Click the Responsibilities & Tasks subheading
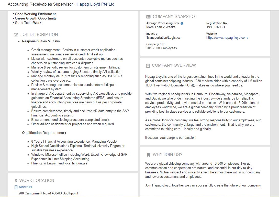Viewport: 279px width, 197px height. (41, 41)
